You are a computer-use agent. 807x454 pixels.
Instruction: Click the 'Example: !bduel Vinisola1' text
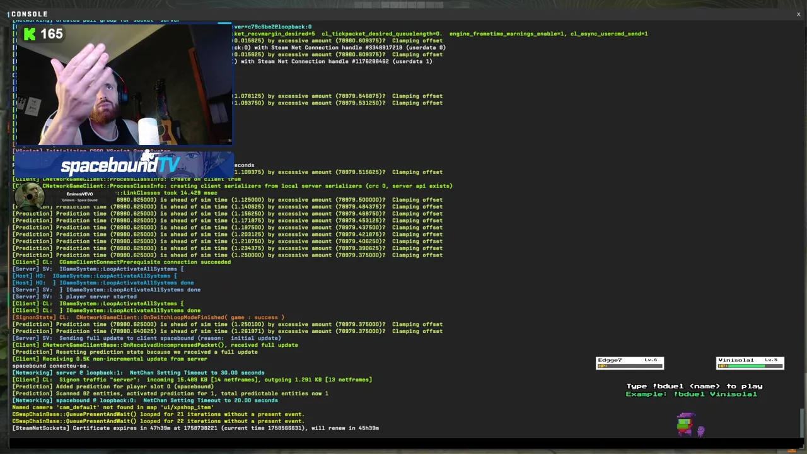pos(691,394)
